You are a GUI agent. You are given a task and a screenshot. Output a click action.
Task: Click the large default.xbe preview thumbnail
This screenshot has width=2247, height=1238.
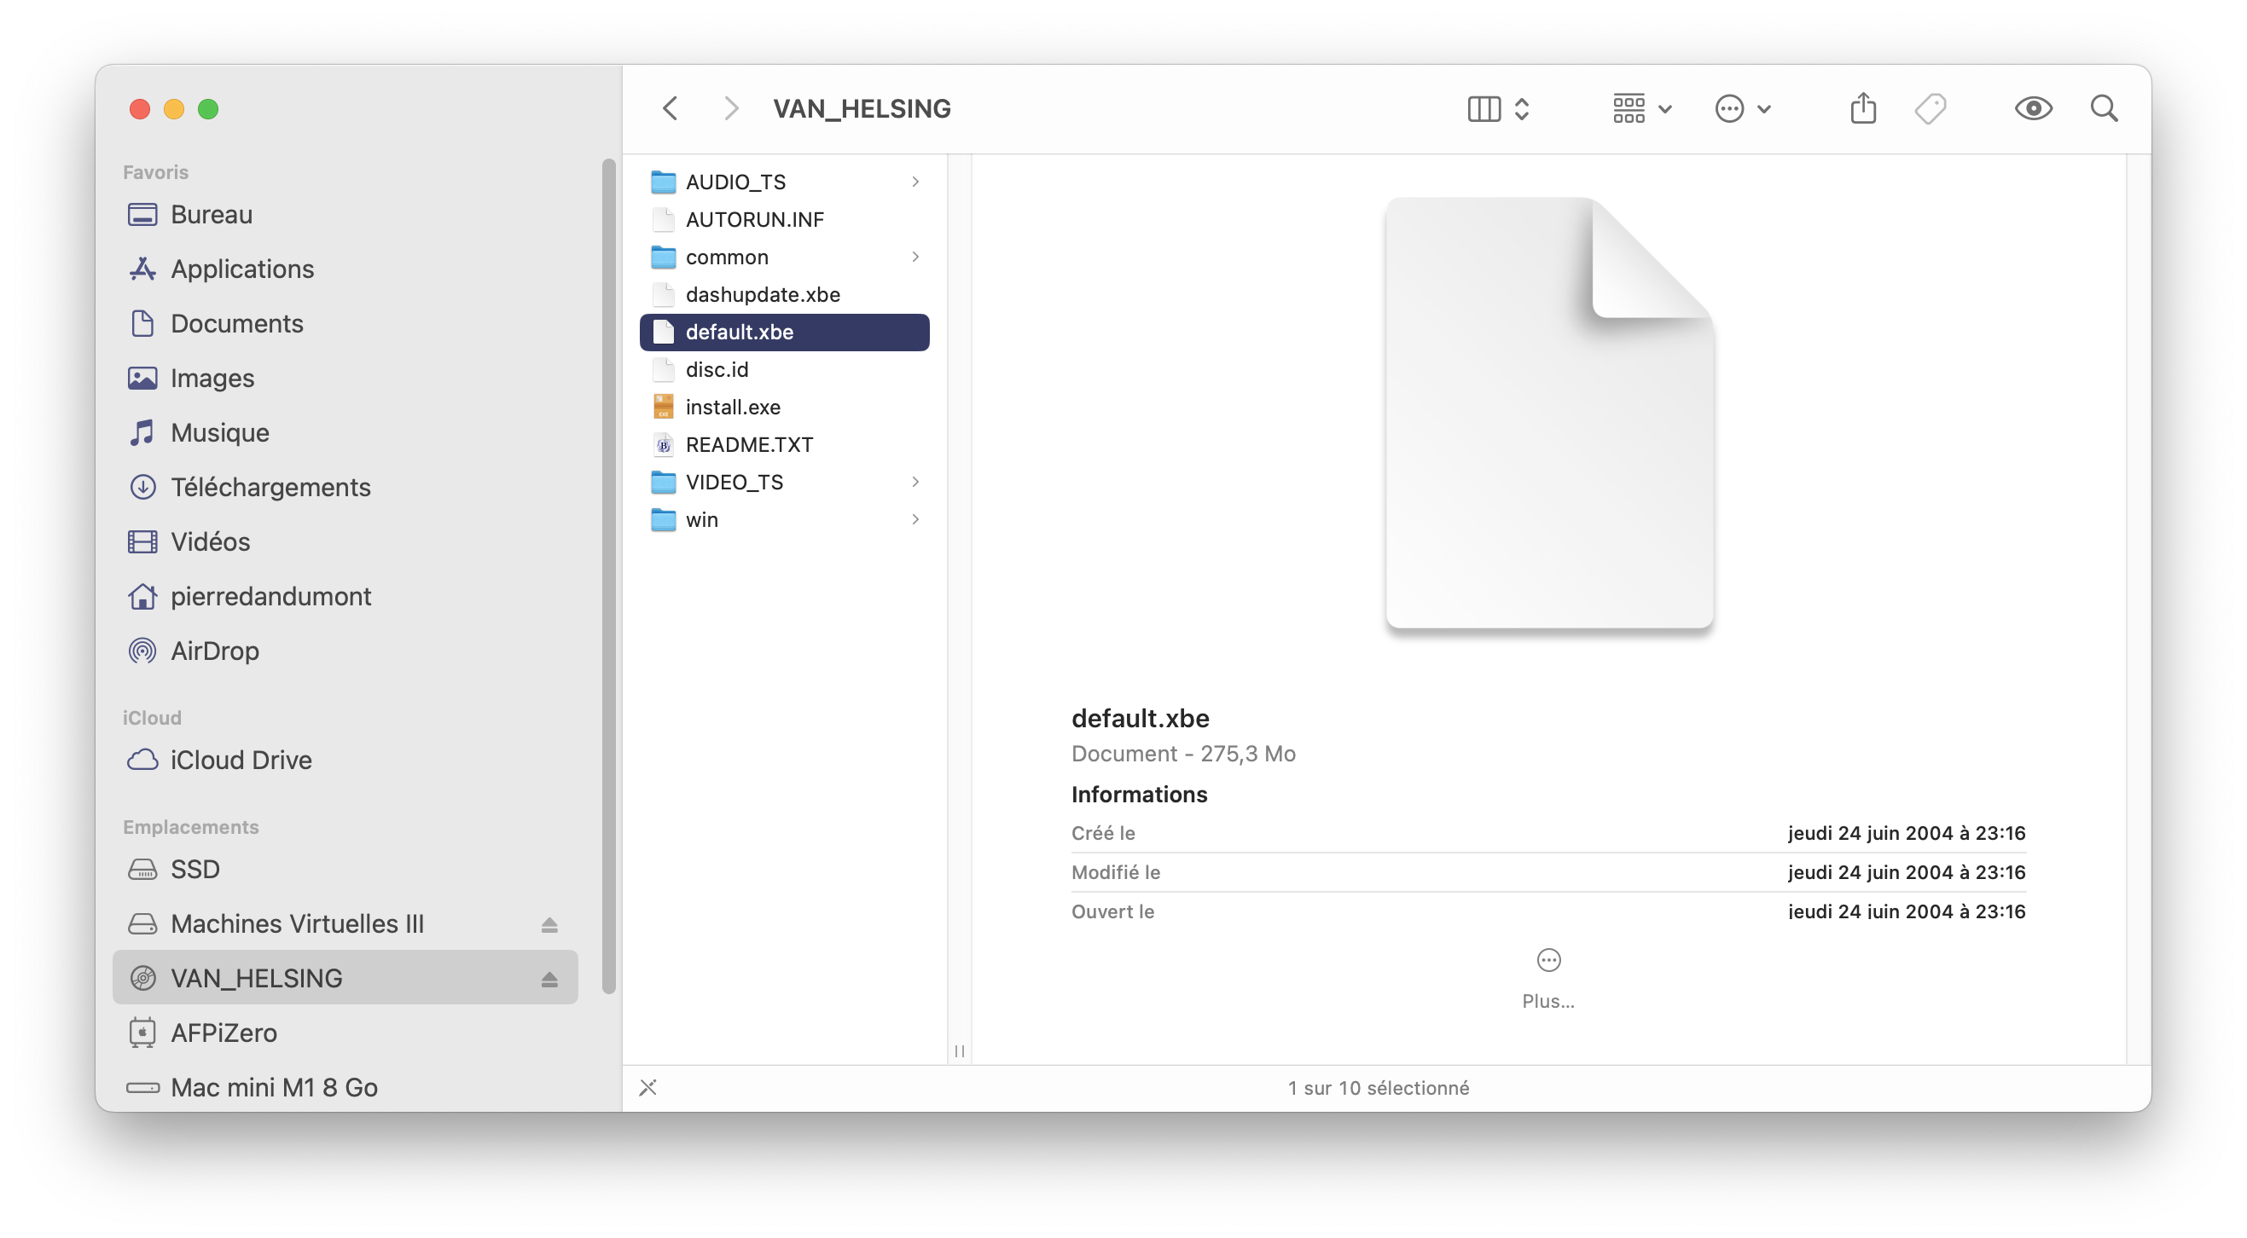coord(1549,413)
